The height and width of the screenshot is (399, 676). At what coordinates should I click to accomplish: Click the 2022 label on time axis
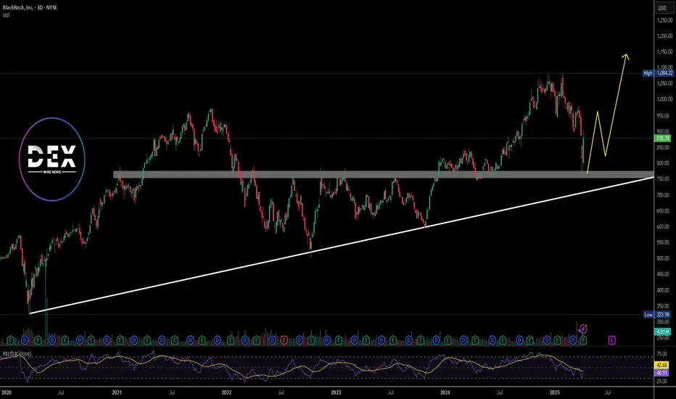click(226, 392)
